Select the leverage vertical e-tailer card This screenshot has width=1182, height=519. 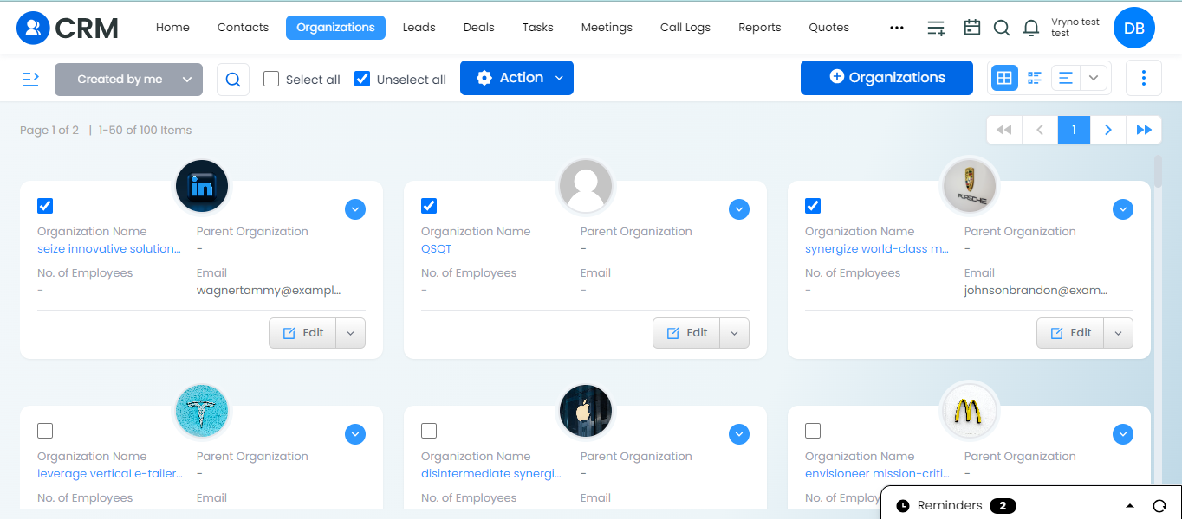[x=45, y=431]
